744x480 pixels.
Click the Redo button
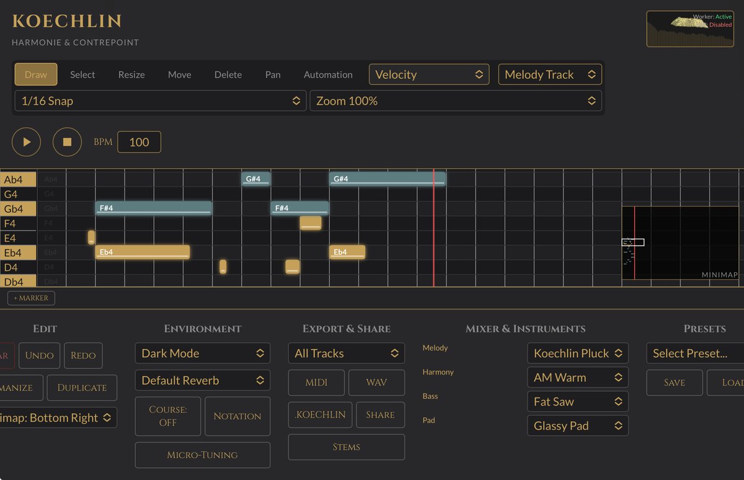[x=83, y=355]
